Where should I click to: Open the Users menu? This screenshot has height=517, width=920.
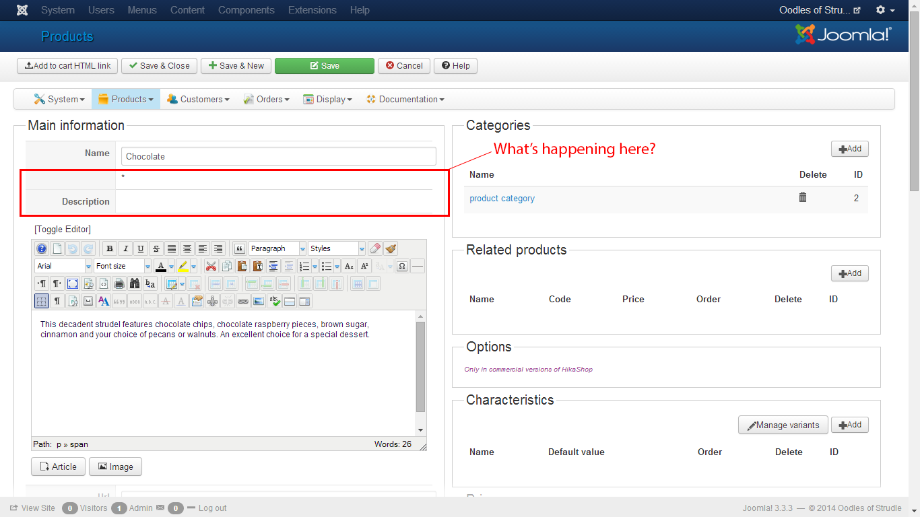[101, 10]
